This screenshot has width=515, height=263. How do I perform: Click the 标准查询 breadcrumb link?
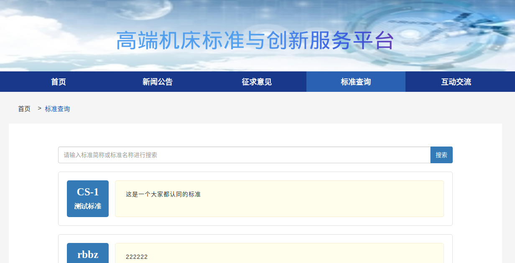pyautogui.click(x=57, y=109)
